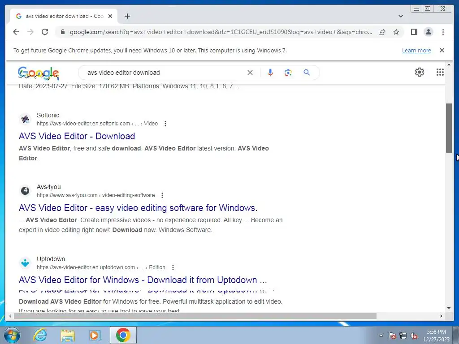This screenshot has height=344, width=459.
Task: Click the address bar URL
Action: 221,32
